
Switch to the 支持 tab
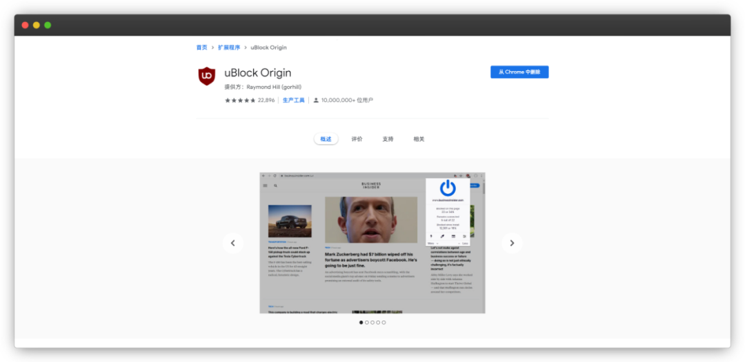click(x=388, y=139)
